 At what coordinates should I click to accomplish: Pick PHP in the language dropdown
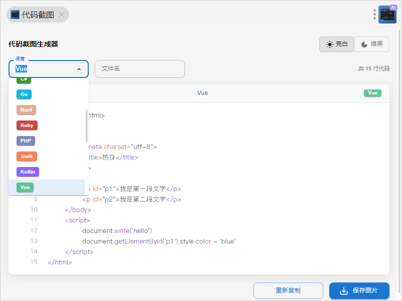point(26,140)
